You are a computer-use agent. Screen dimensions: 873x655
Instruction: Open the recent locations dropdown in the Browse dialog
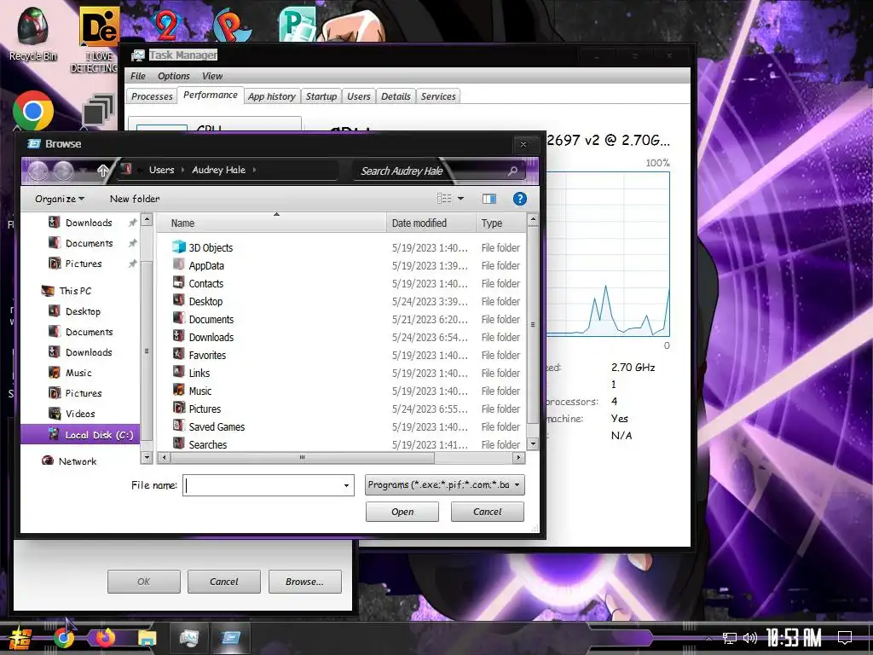pos(83,170)
